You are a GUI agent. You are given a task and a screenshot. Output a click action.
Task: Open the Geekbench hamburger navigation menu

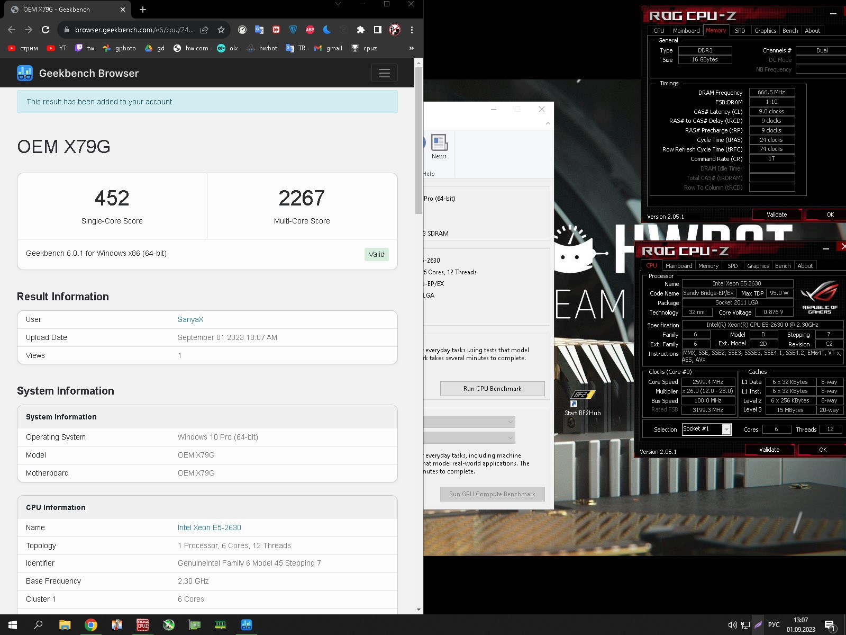coord(385,73)
